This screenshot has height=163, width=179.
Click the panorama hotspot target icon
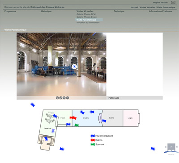pyautogui.click(x=74, y=67)
